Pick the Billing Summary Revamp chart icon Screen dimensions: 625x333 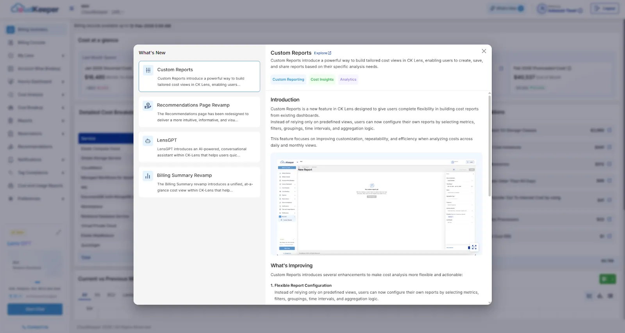click(x=148, y=176)
